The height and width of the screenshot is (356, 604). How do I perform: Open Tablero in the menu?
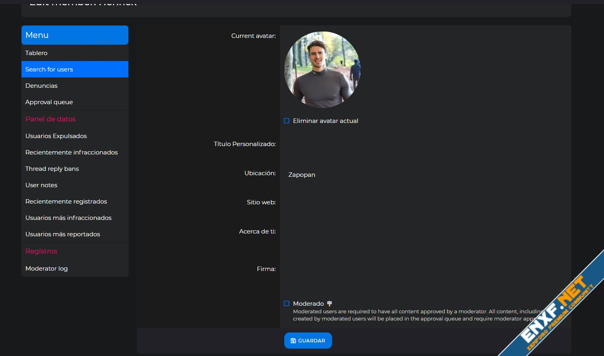click(75, 53)
